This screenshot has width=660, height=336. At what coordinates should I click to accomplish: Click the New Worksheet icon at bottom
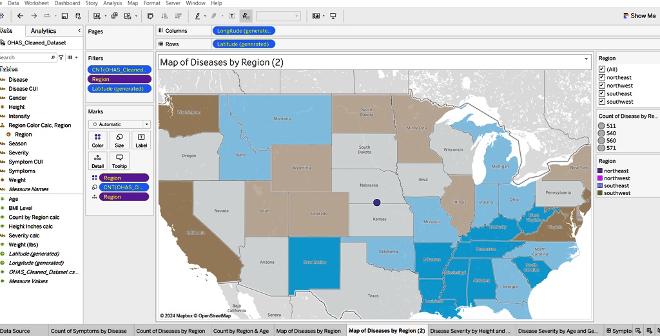tap(638, 331)
